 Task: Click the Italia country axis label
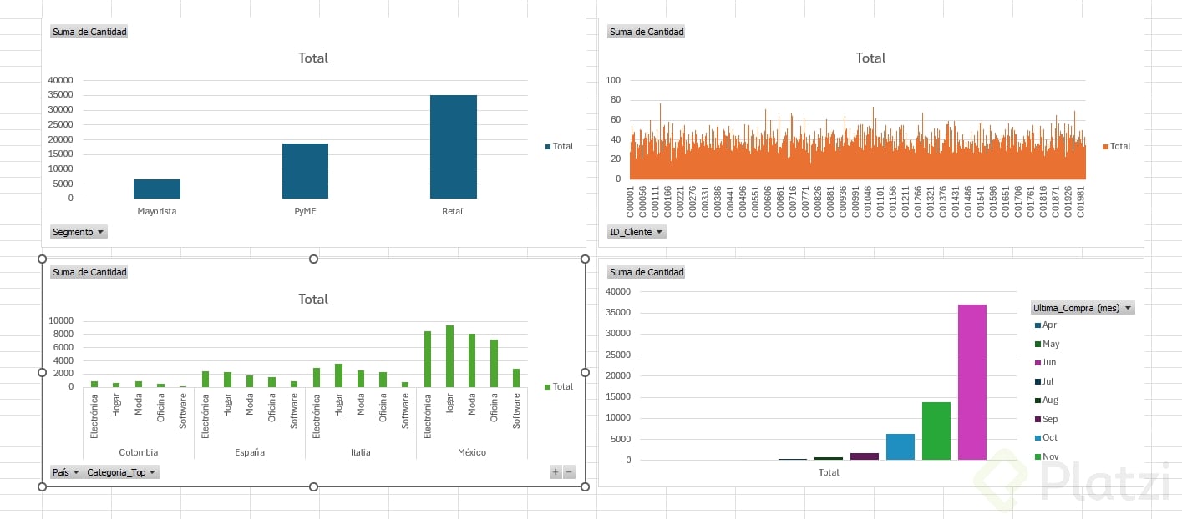click(x=361, y=452)
